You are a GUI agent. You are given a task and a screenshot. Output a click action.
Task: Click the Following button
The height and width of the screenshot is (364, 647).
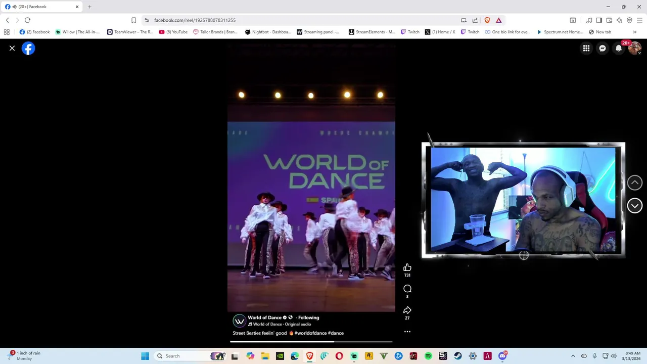(x=308, y=317)
